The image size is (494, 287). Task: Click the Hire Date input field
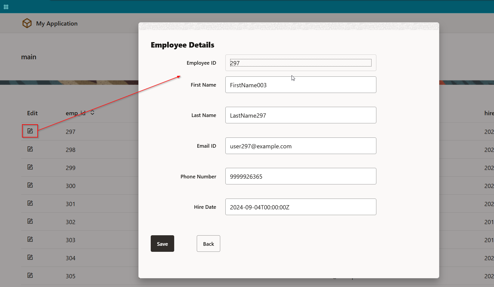tap(300, 207)
